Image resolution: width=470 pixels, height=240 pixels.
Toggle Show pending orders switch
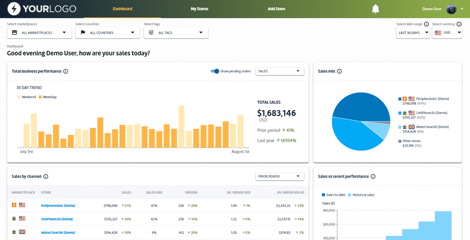[x=215, y=72]
